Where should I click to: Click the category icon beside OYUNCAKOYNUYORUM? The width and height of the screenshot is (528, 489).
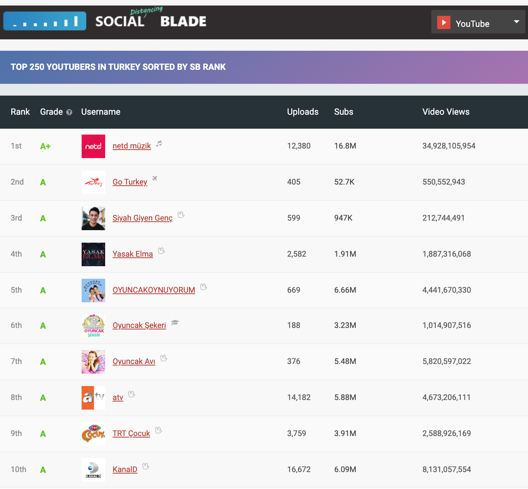point(204,287)
